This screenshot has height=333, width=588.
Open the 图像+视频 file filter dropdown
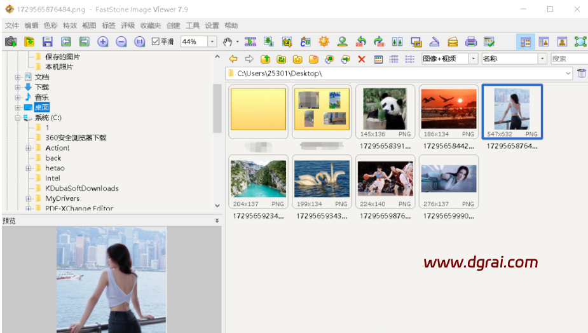coord(474,59)
